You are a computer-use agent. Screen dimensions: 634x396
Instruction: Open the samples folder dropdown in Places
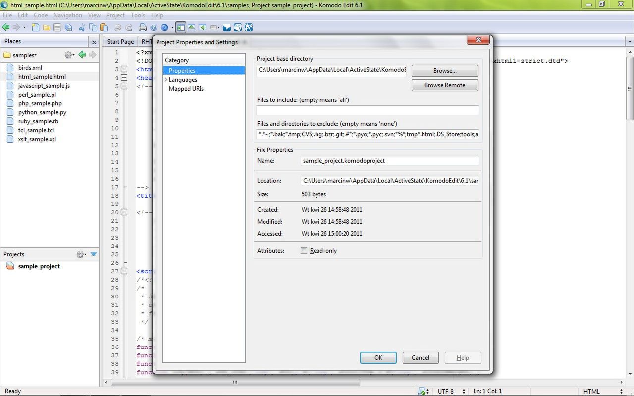(x=24, y=55)
